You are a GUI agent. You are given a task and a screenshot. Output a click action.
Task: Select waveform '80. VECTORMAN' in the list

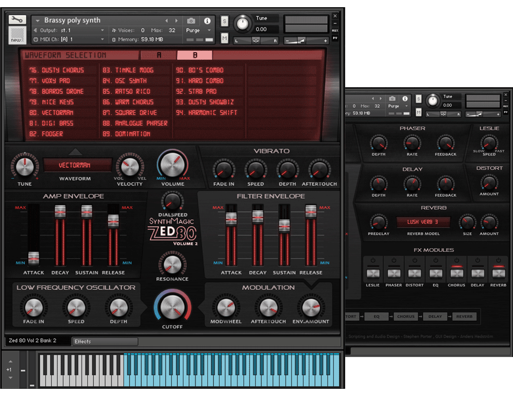[51, 112]
